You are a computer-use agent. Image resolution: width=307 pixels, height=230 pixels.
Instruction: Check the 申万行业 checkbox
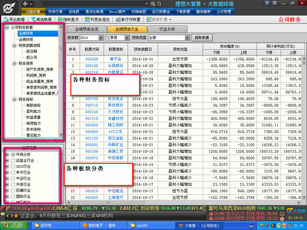(13, 172)
